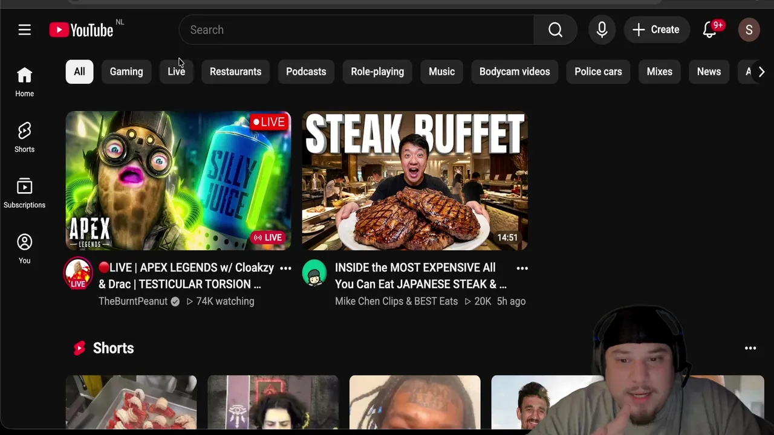This screenshot has height=435, width=774.
Task: Open the INSIDE the MOST EXPENSIVE video title
Action: click(421, 275)
